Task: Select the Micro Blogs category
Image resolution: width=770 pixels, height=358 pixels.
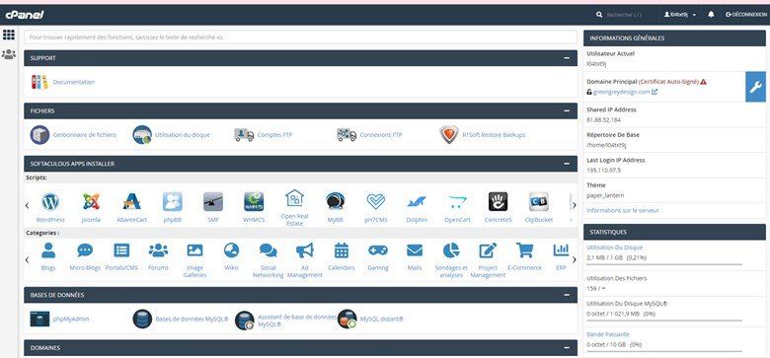Action: (x=85, y=251)
